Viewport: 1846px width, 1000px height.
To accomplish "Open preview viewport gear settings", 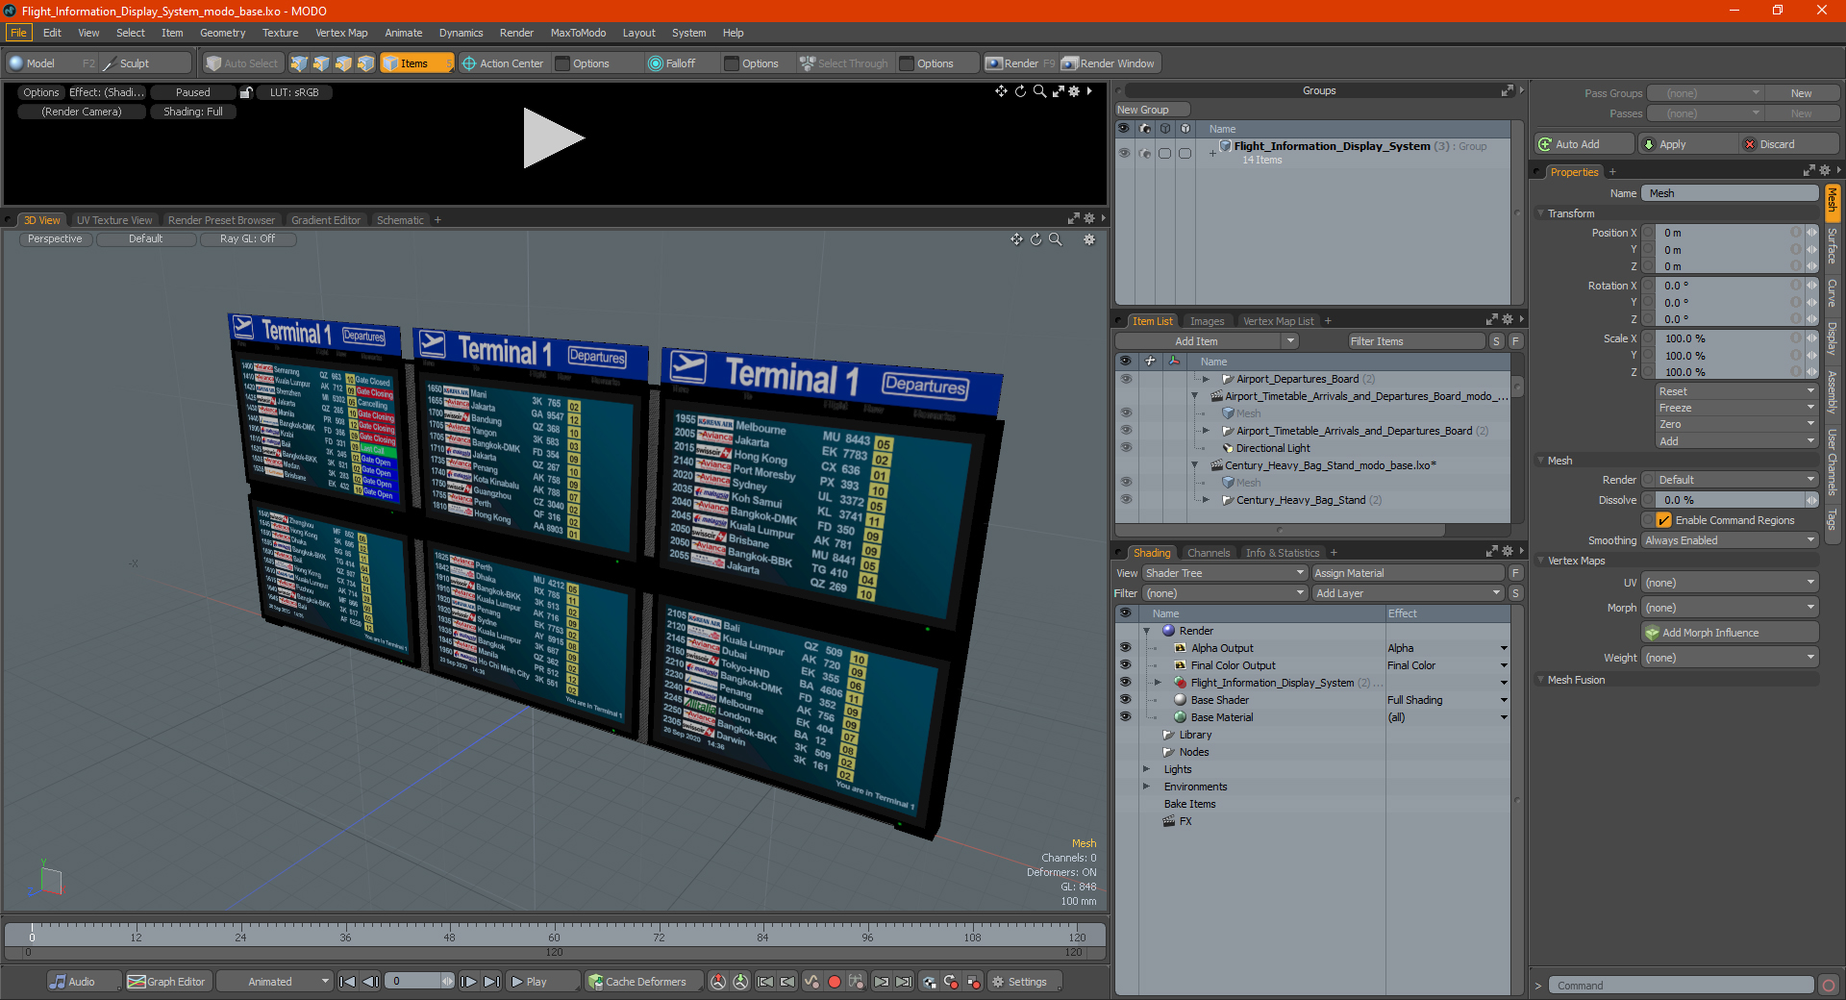I will pos(1075,91).
